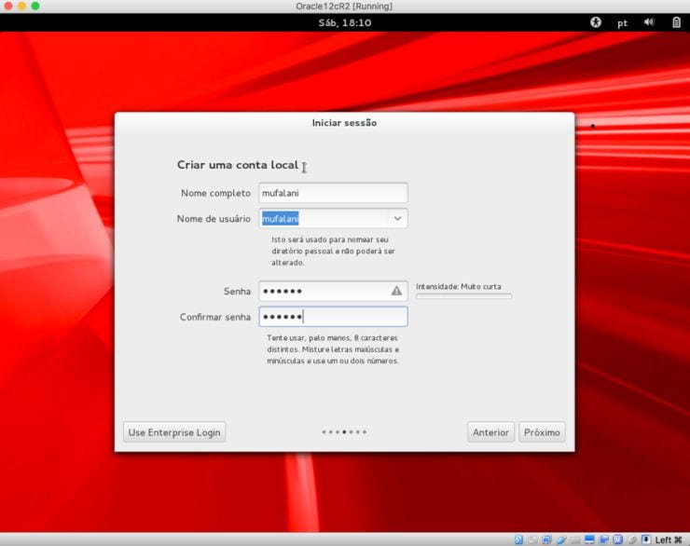Click the 'Left ⌘' host key indicator
This screenshot has width=690, height=546.
pyautogui.click(x=669, y=539)
